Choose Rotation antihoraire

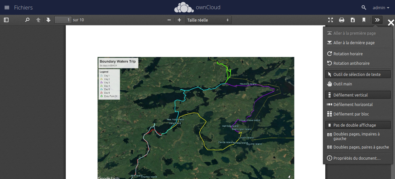[x=358, y=63]
